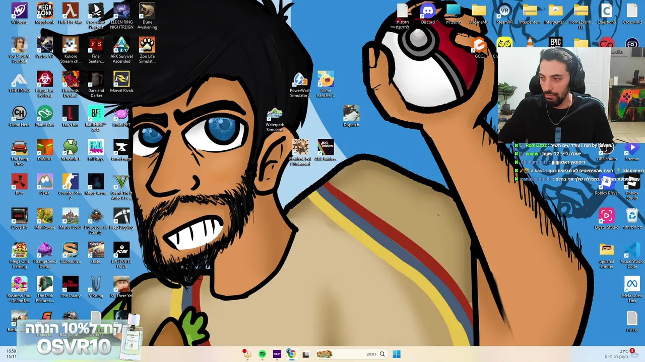Select the HomeExam folder icon

[x=581, y=16]
